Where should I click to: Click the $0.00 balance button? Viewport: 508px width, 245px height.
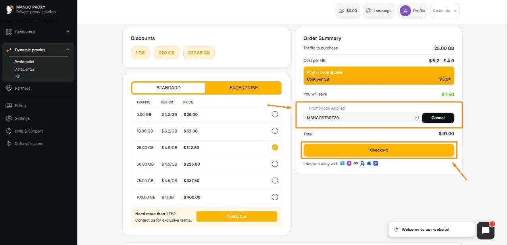pyautogui.click(x=348, y=11)
